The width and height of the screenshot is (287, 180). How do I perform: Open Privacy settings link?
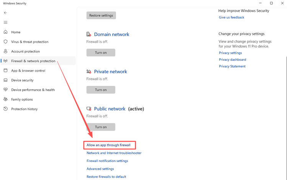230,53
